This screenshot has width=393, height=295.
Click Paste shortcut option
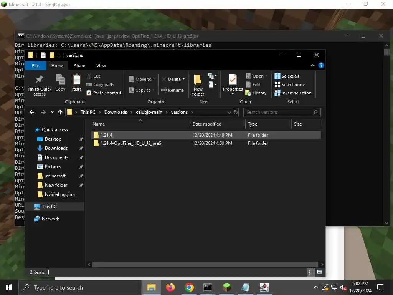[x=104, y=93]
